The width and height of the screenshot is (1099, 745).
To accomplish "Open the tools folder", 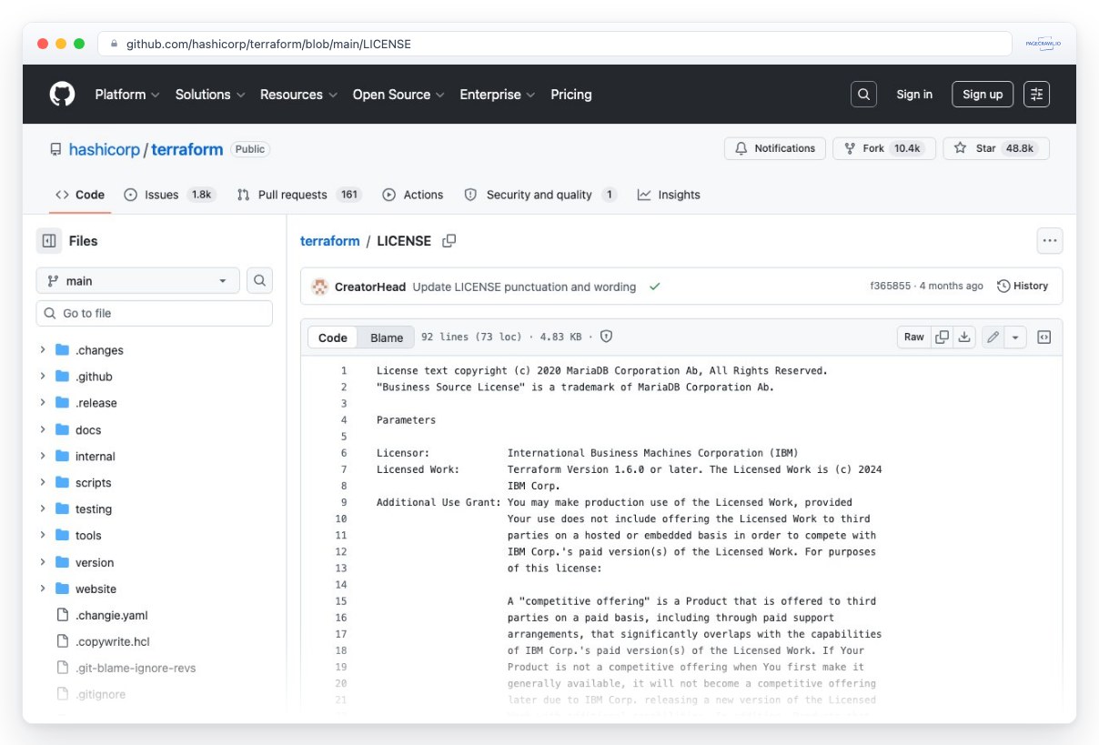I will click(88, 536).
